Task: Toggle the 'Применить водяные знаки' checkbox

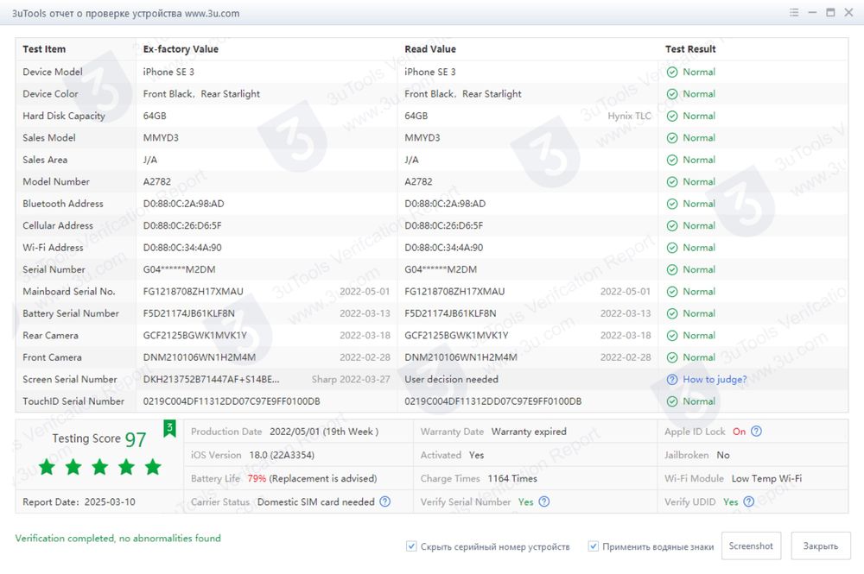Action: click(x=593, y=546)
